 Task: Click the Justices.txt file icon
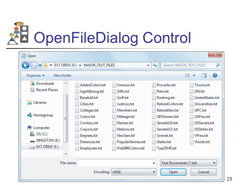click(x=114, y=104)
